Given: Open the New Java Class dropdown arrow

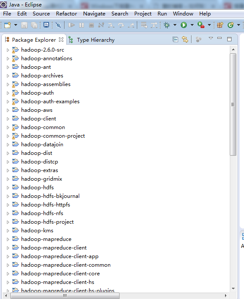Looking at the screenshot, I should (x=238, y=25).
